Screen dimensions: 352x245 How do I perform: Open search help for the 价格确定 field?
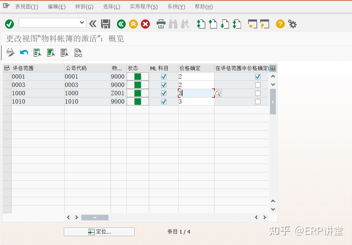click(218, 93)
